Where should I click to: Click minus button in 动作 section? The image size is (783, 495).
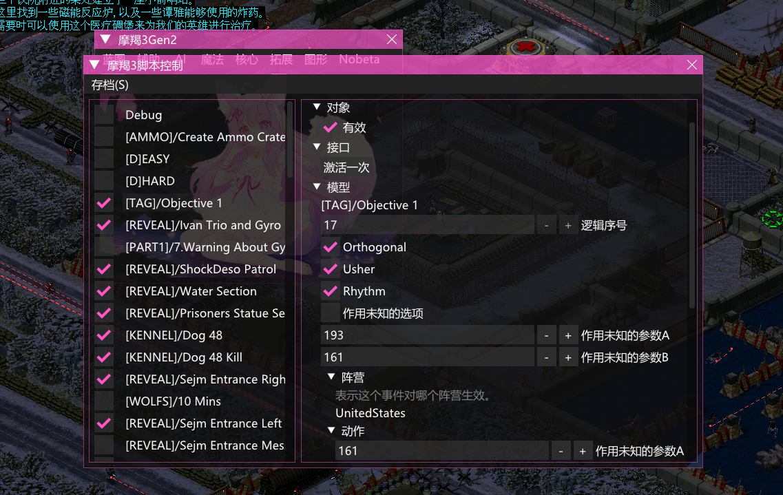(x=561, y=451)
